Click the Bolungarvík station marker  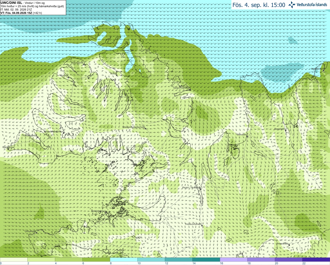(84, 64)
